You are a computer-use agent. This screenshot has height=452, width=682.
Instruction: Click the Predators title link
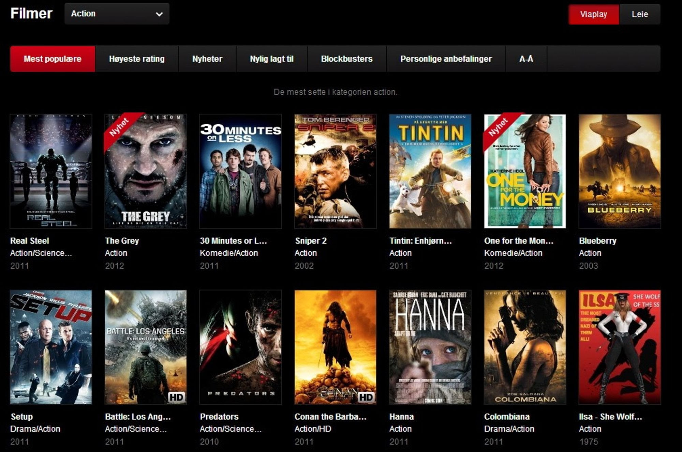tap(219, 417)
